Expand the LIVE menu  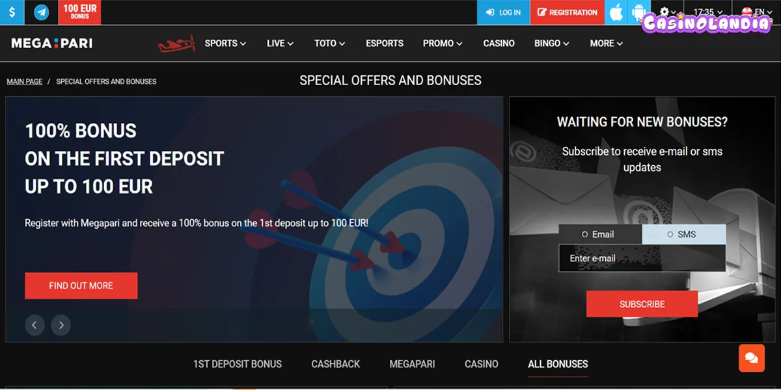click(280, 44)
